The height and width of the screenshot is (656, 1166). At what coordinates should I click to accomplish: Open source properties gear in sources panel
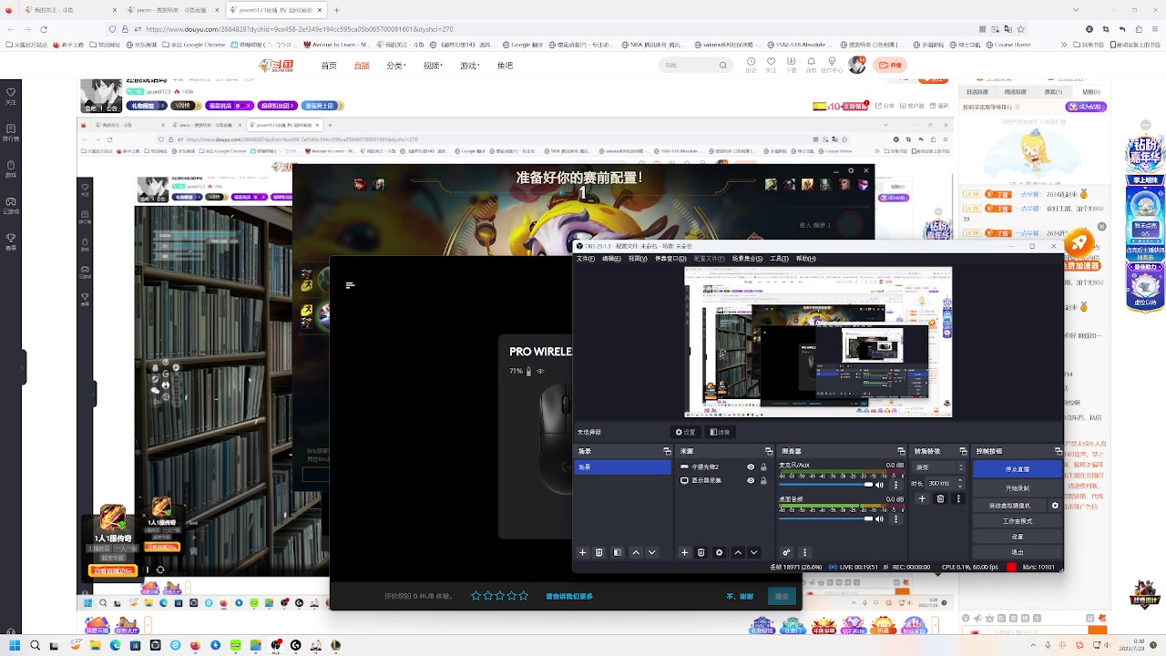(719, 552)
